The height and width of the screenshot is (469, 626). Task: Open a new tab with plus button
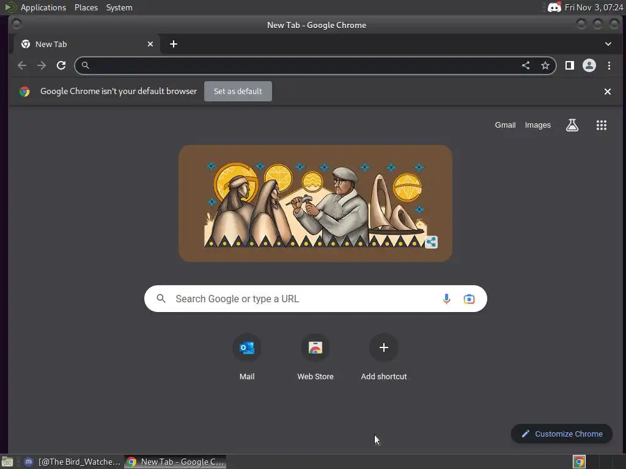click(173, 44)
